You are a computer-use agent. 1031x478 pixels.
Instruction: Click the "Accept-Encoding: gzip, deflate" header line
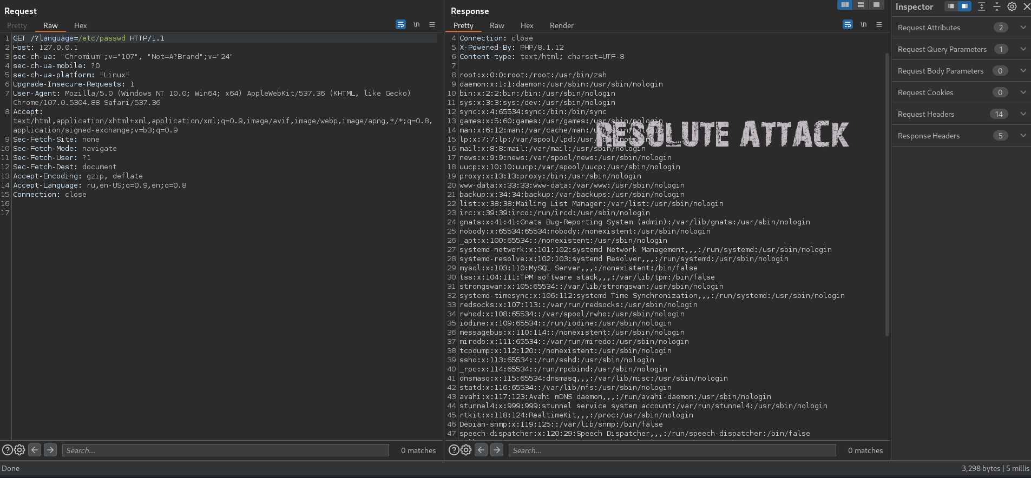click(x=78, y=176)
